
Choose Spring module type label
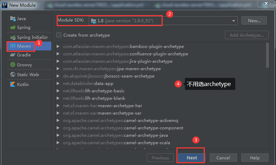(x=24, y=28)
